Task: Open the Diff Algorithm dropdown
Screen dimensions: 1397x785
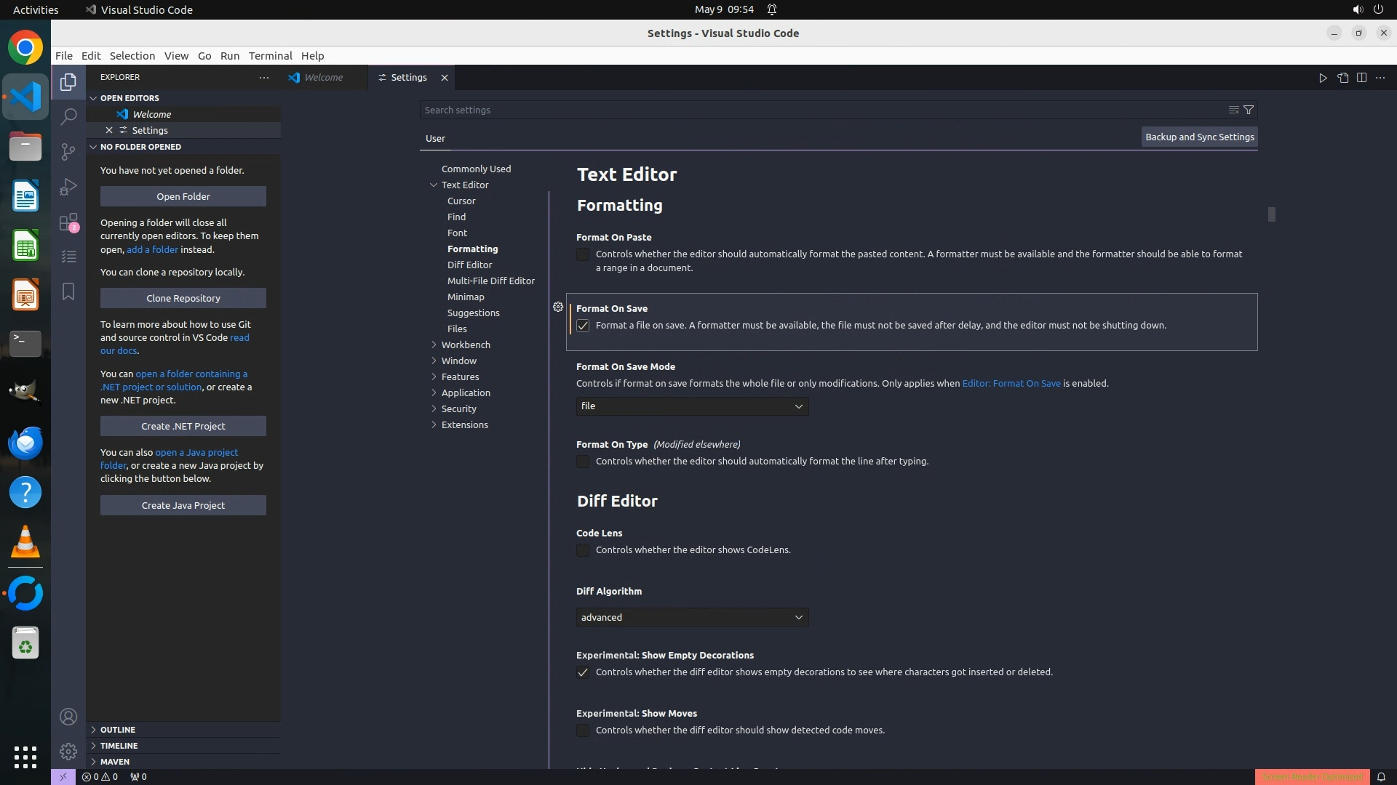Action: (x=691, y=617)
